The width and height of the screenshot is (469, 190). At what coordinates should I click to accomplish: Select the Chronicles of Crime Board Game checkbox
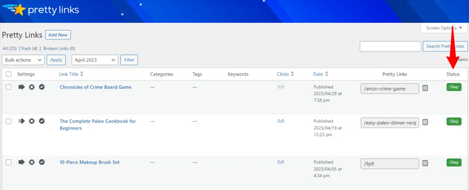point(9,87)
